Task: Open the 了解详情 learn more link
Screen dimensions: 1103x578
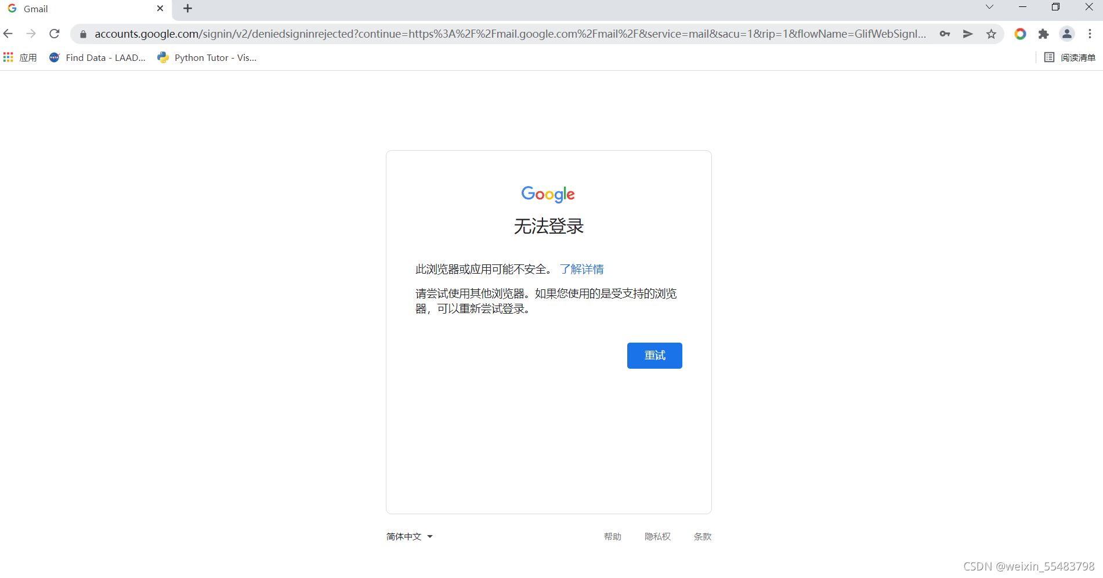Action: [582, 269]
